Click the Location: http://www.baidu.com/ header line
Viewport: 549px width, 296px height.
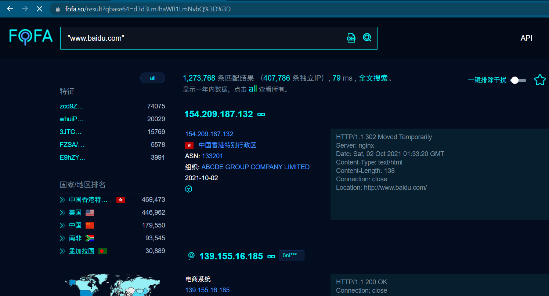click(x=381, y=188)
